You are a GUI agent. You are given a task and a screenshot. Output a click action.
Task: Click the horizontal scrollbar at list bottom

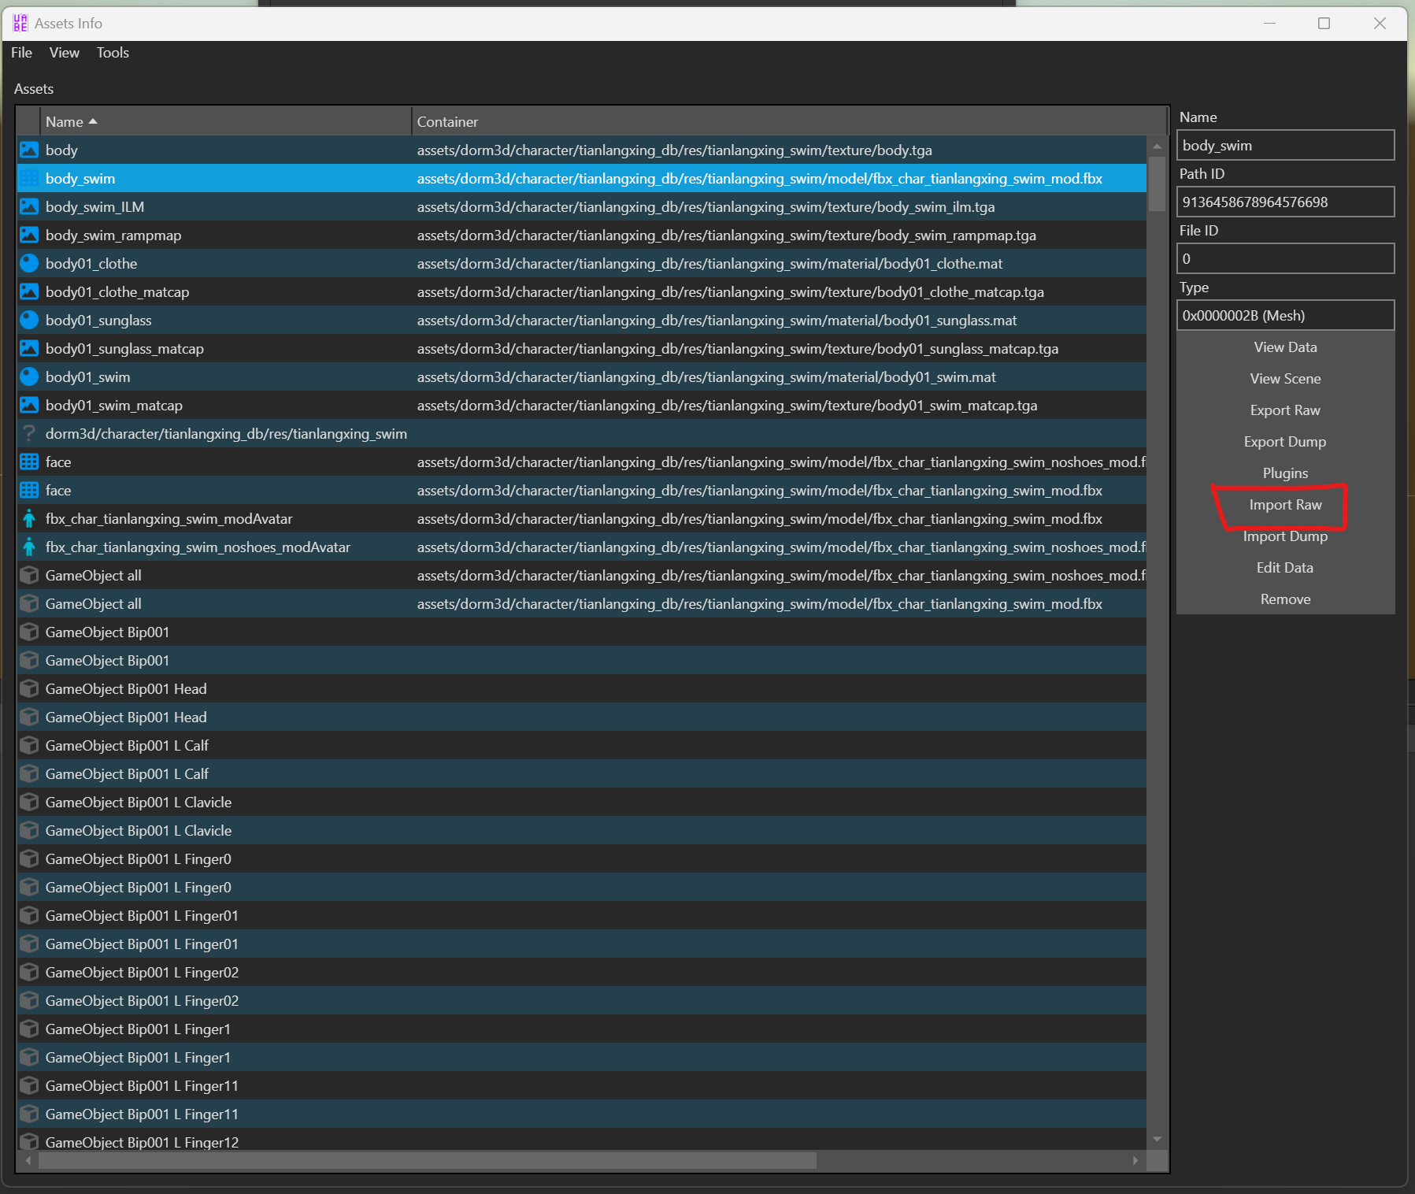pos(427,1160)
